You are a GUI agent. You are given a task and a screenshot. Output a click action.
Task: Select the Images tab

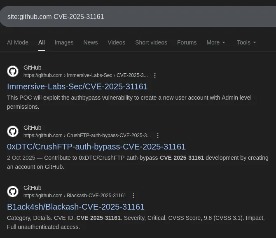pos(64,42)
